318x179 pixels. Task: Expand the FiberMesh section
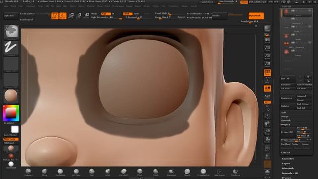(x=288, y=168)
